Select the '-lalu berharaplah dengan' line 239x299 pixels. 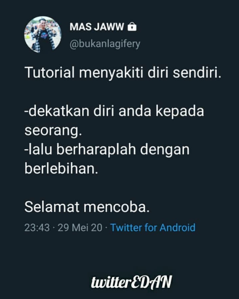pos(107,149)
